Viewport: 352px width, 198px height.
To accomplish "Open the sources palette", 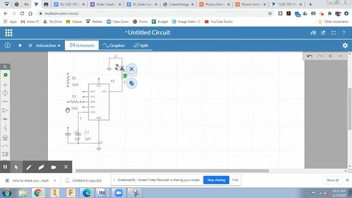I will click(x=5, y=93).
